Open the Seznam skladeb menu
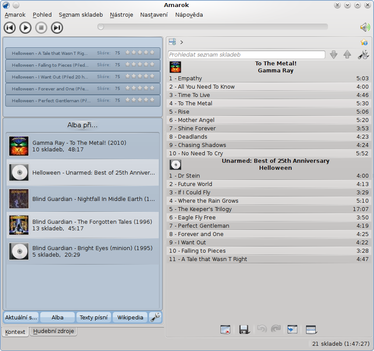 point(81,15)
